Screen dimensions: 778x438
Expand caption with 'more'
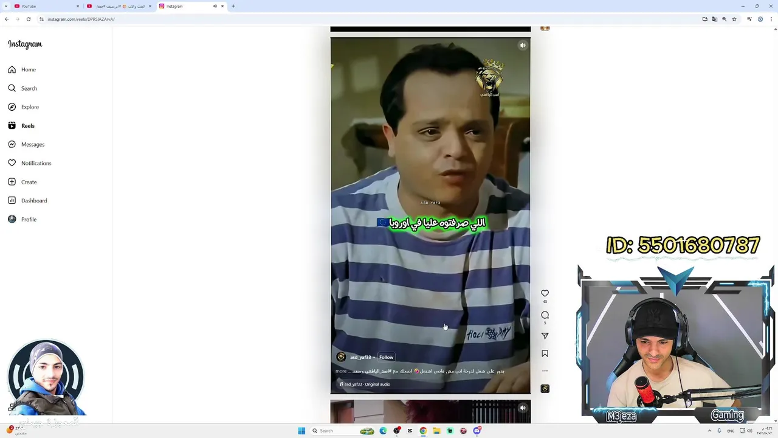pyautogui.click(x=340, y=371)
